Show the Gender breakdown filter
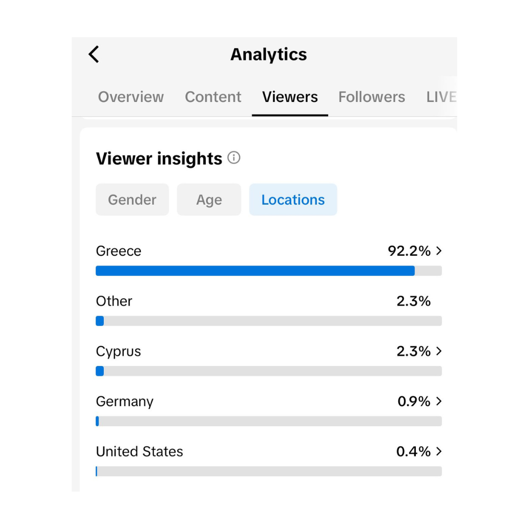This screenshot has width=529, height=529. point(132,200)
